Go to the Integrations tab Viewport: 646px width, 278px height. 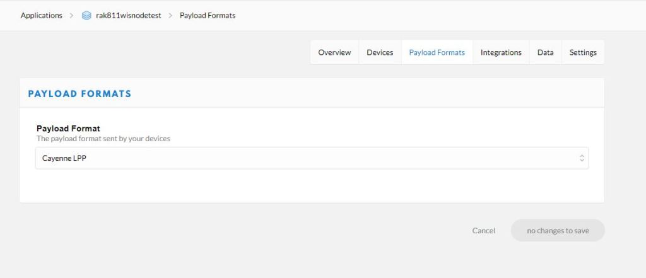tap(501, 52)
